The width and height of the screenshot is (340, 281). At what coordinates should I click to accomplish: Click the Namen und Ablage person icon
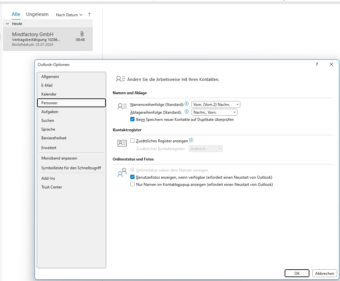[122, 106]
